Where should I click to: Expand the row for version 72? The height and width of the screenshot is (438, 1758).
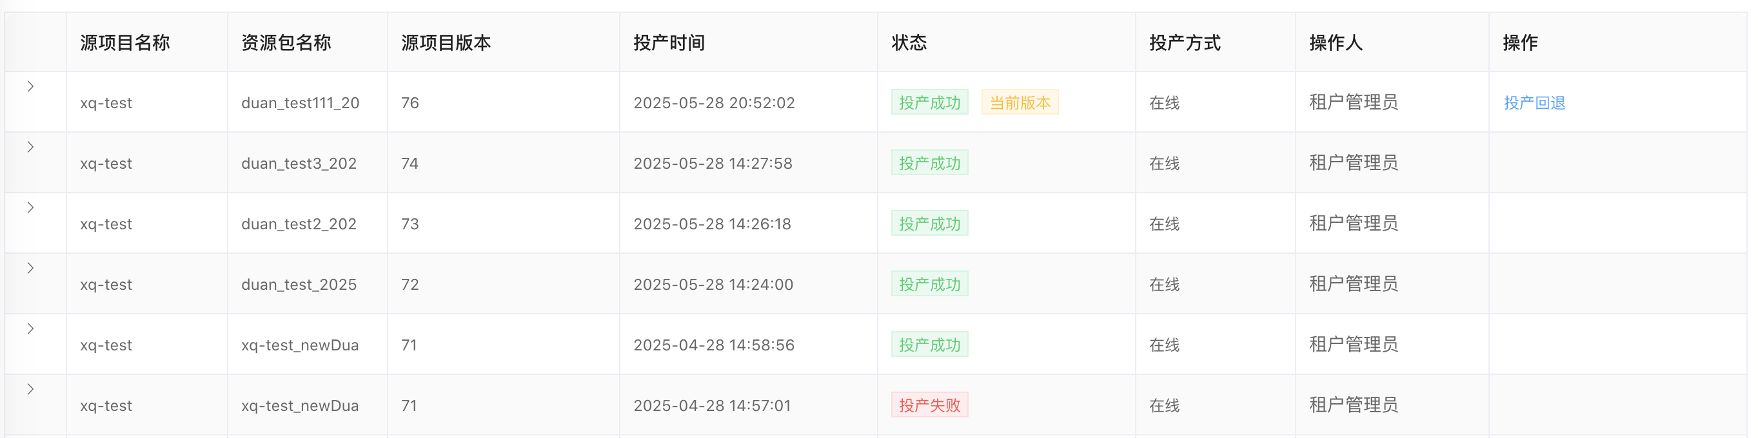point(31,269)
